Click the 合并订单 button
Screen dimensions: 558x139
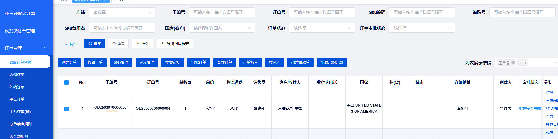(x=225, y=63)
